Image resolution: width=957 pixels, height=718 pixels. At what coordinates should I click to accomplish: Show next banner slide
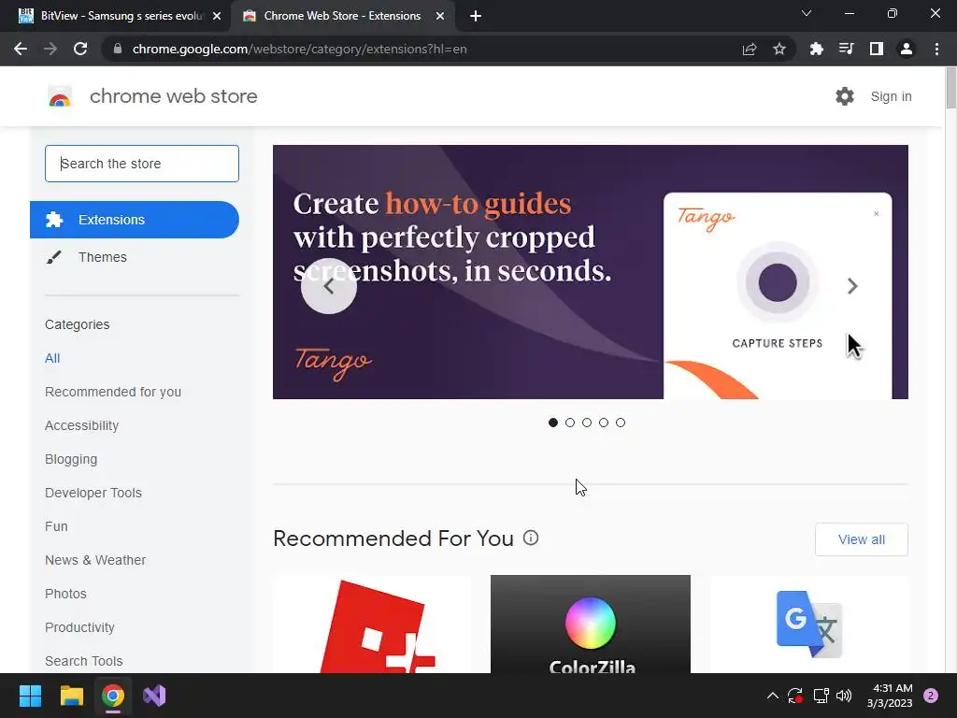pyautogui.click(x=852, y=286)
